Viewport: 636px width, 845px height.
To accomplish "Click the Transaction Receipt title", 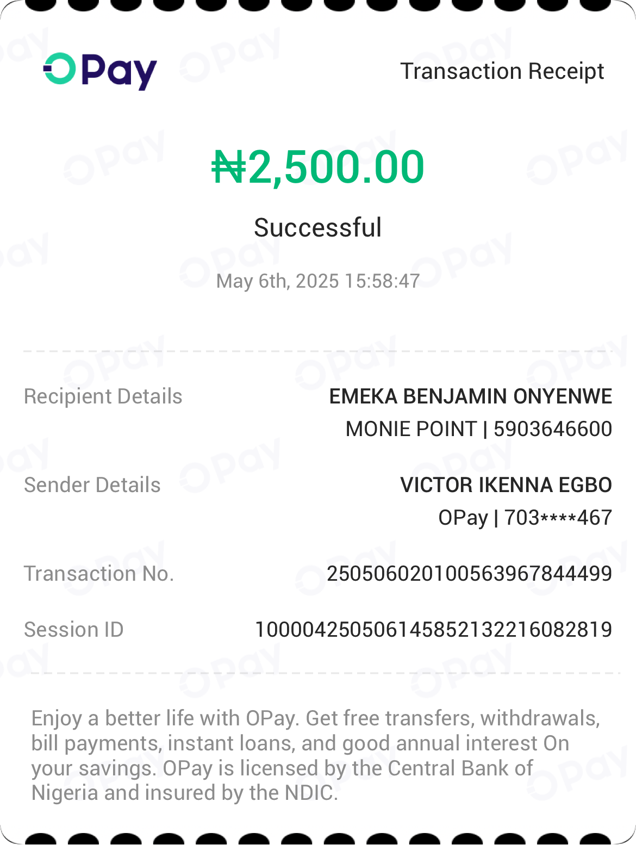I will (502, 71).
